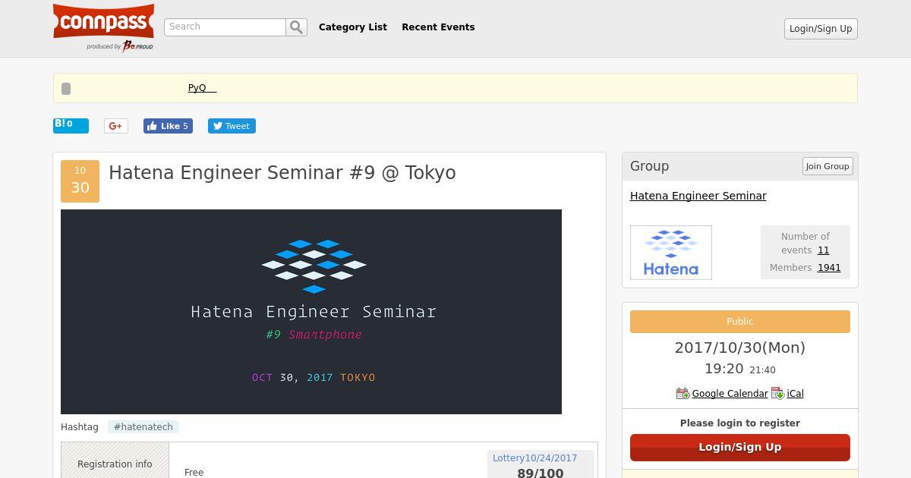The height and width of the screenshot is (478, 911).
Task: Focus the Search input field
Action: [x=225, y=27]
